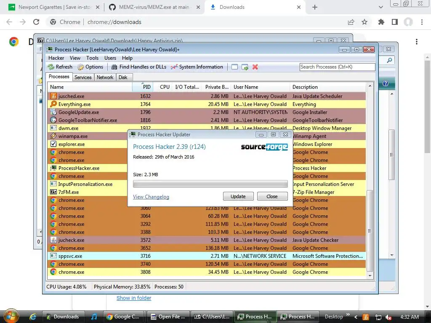This screenshot has width=431, height=323.
Task: Click the find window and thread icon
Action: 245,67
